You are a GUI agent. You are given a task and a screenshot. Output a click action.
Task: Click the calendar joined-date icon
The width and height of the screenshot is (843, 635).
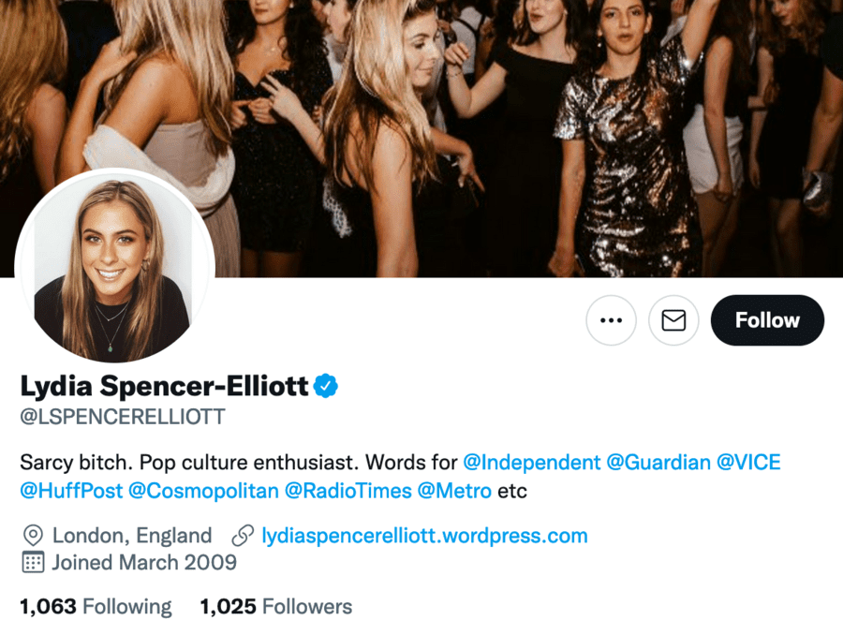point(33,563)
